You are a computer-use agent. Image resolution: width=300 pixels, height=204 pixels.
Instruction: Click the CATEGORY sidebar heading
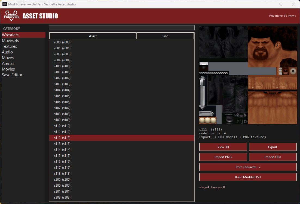coord(11,28)
